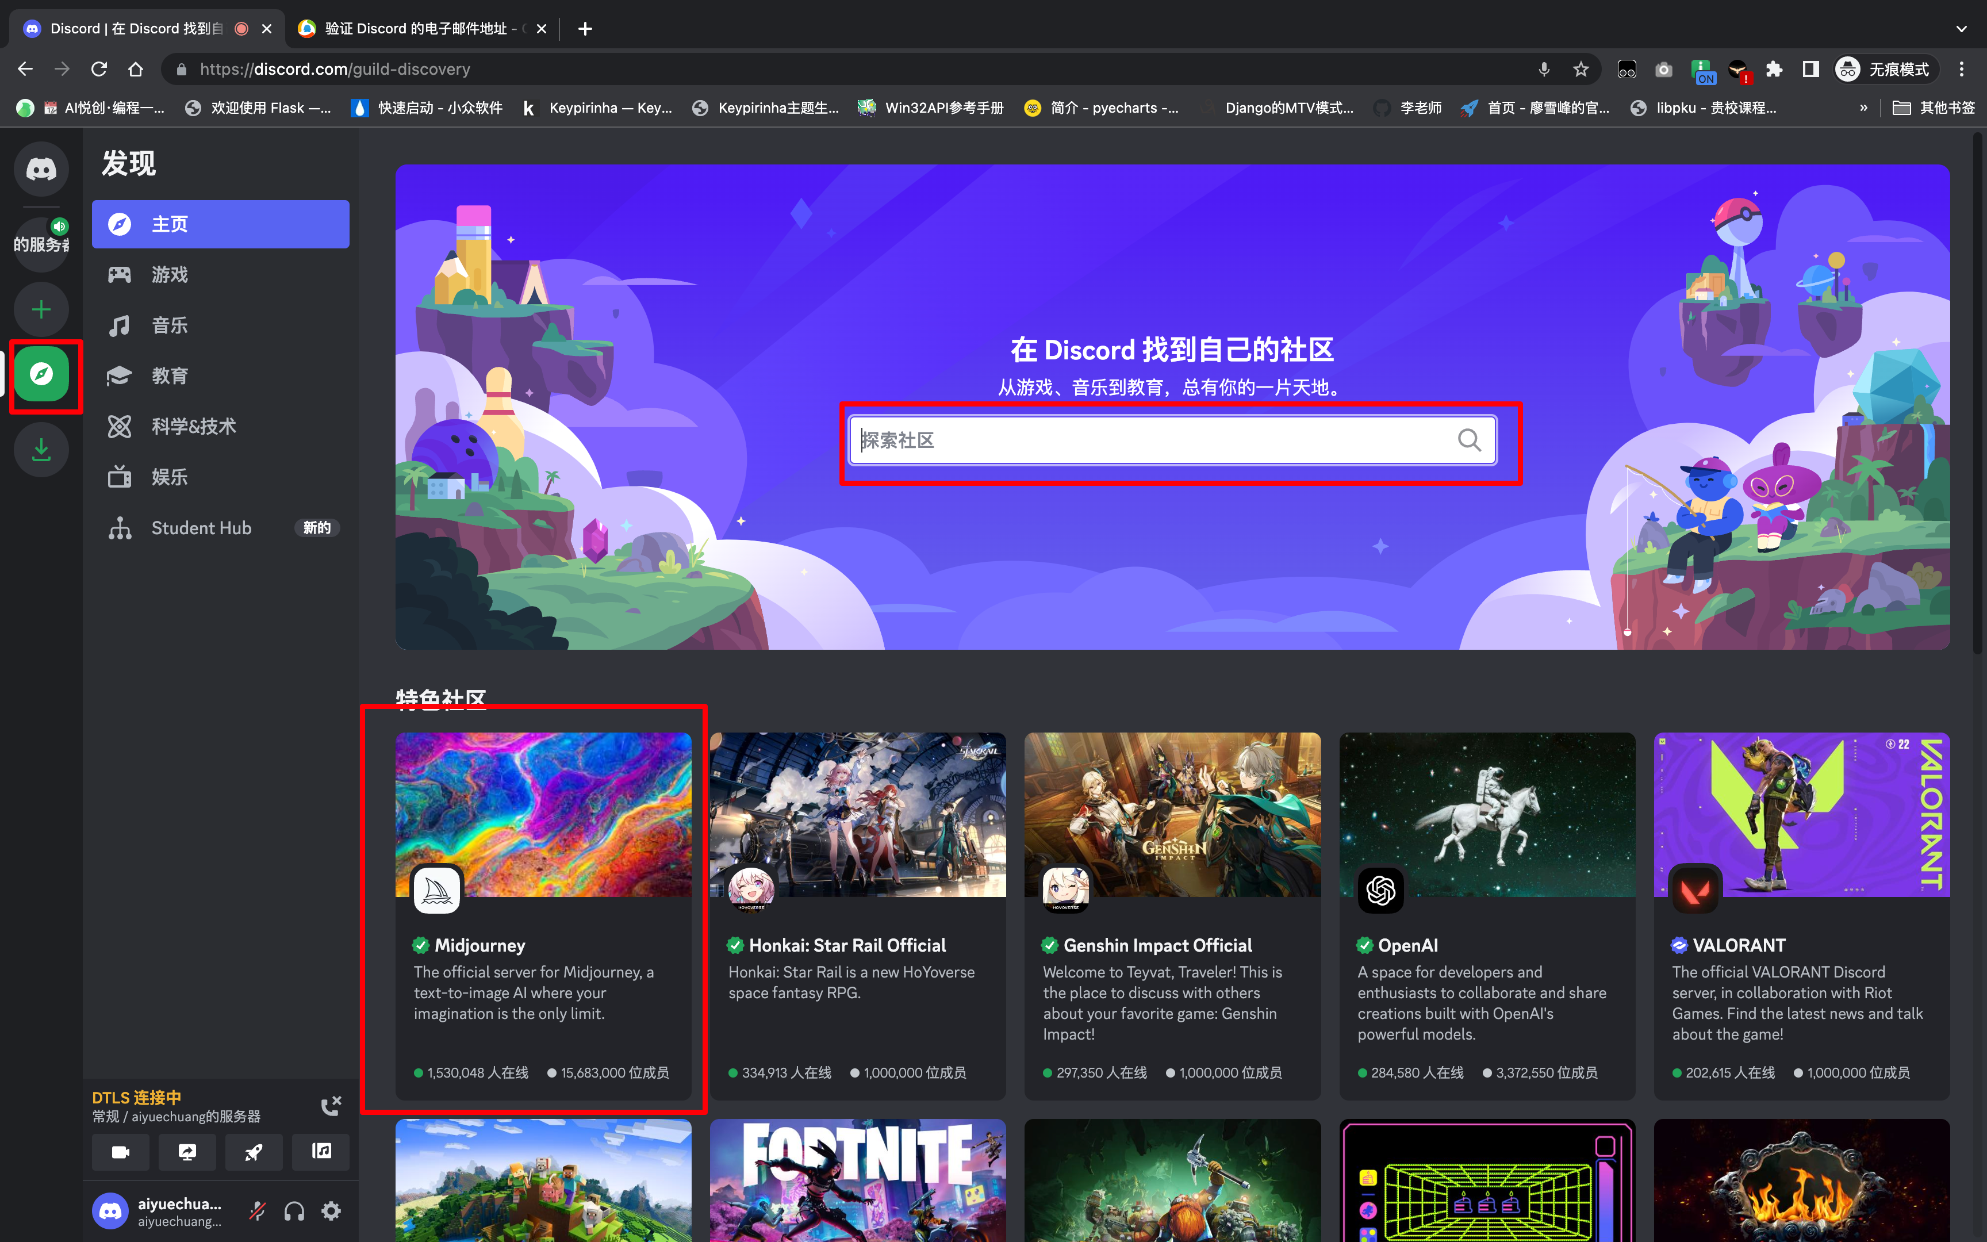Viewport: 1987px width, 1242px height.
Task: Select the 音乐 category
Action: tap(220, 325)
